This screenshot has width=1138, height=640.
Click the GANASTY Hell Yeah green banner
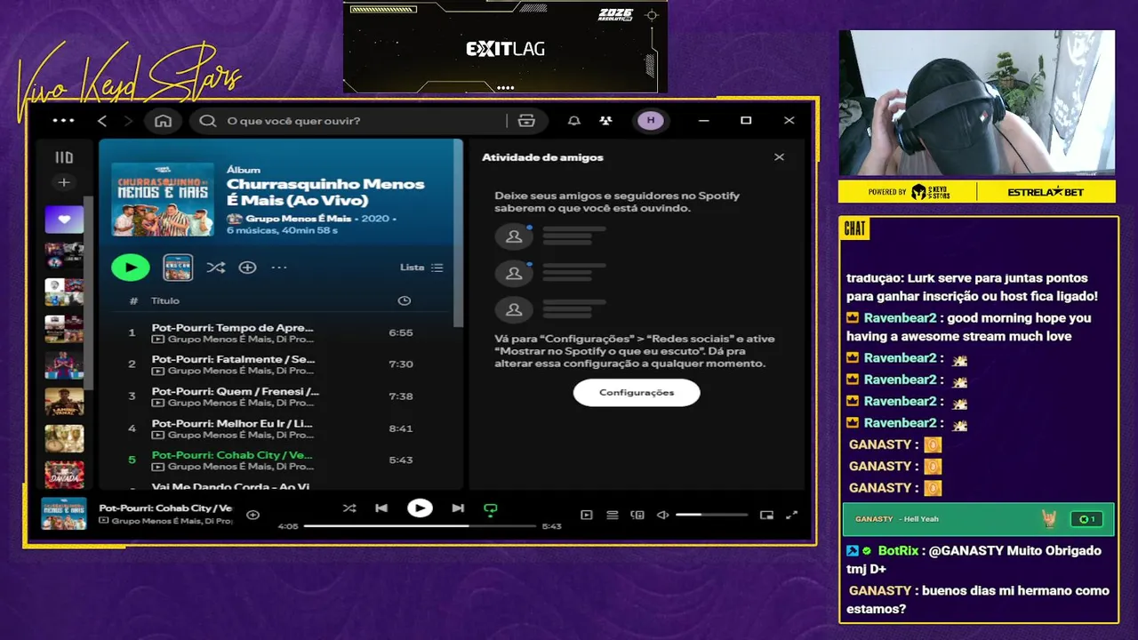(x=979, y=519)
